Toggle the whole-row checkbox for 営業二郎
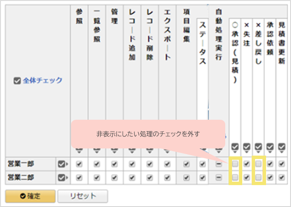This screenshot has height=207, width=291. tap(62, 178)
